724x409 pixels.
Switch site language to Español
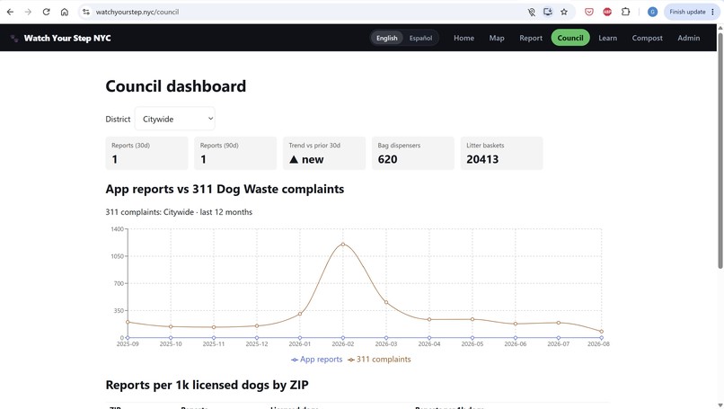pos(420,38)
